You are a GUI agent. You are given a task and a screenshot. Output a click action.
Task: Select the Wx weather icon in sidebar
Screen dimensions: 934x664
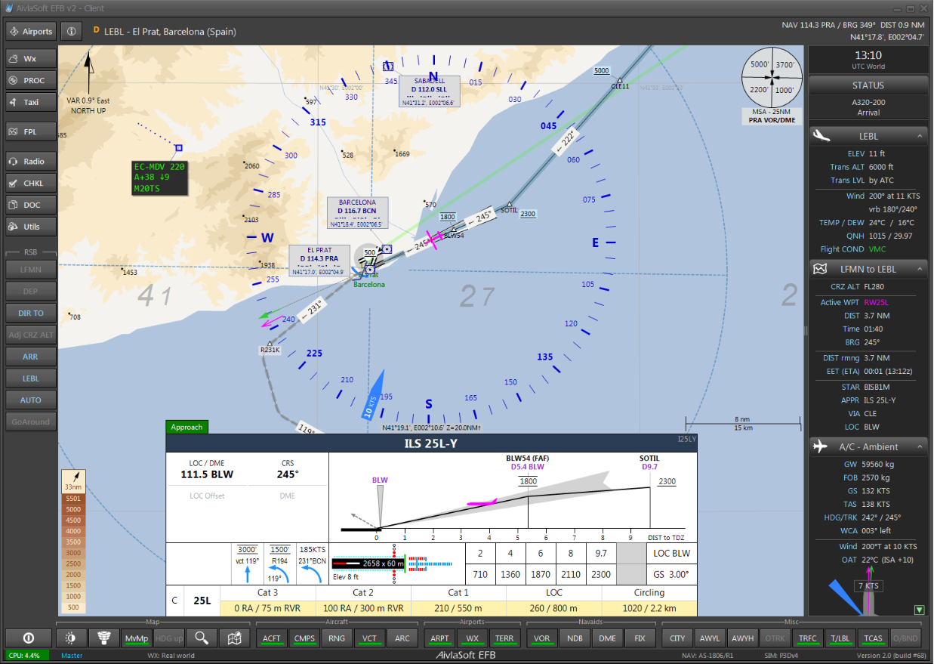coord(30,58)
